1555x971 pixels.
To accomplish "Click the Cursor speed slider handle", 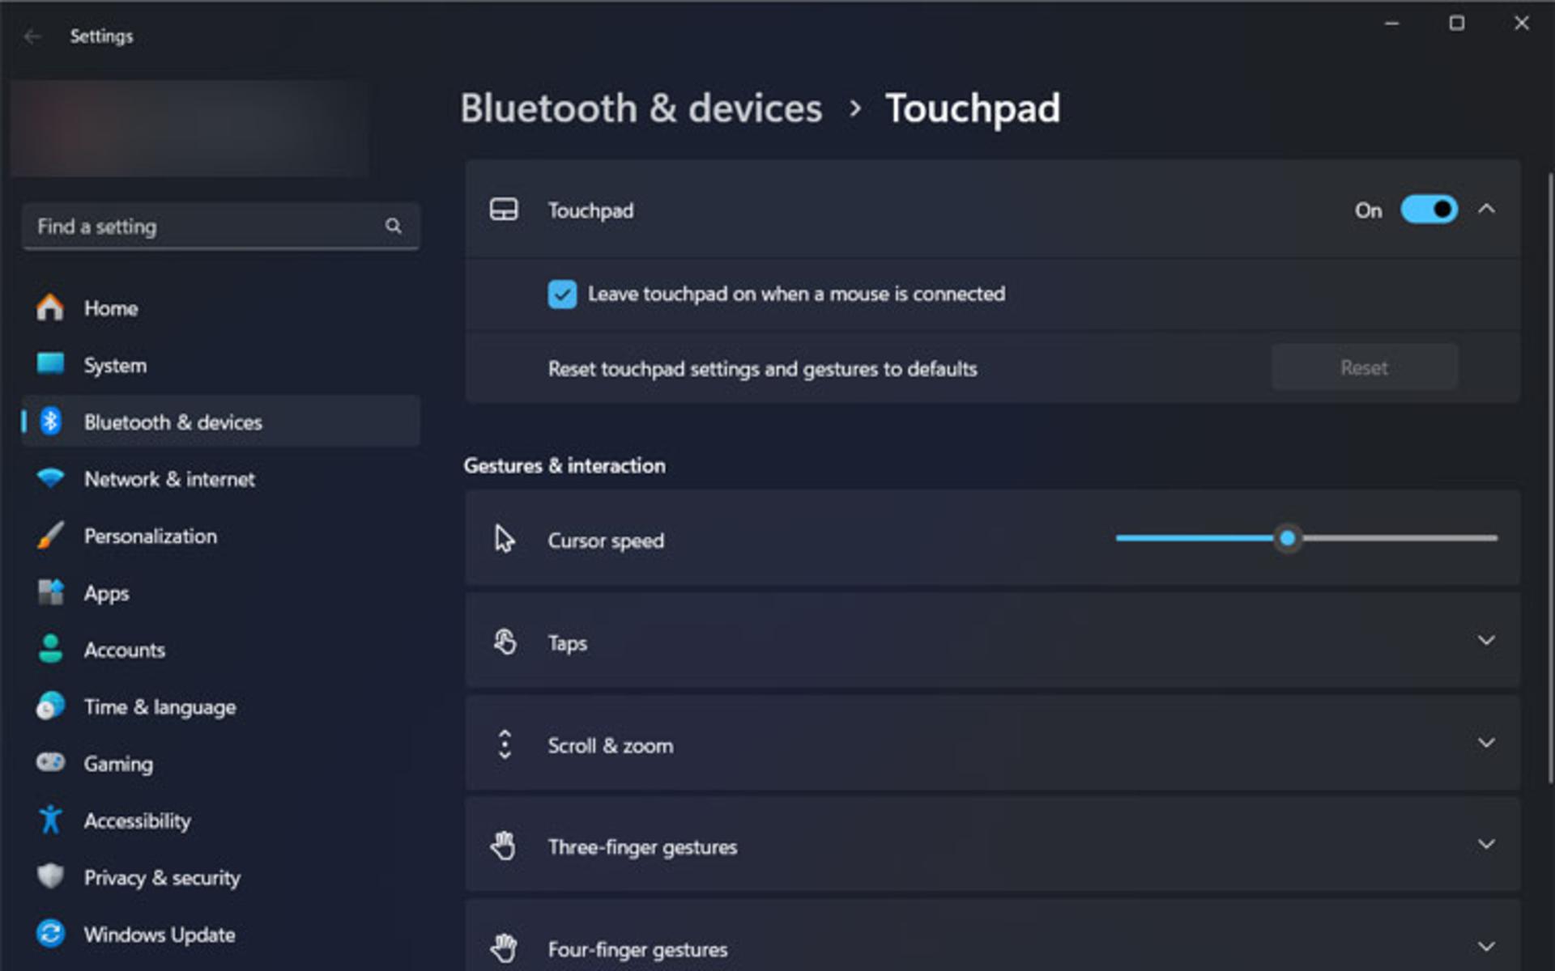I will pyautogui.click(x=1288, y=538).
